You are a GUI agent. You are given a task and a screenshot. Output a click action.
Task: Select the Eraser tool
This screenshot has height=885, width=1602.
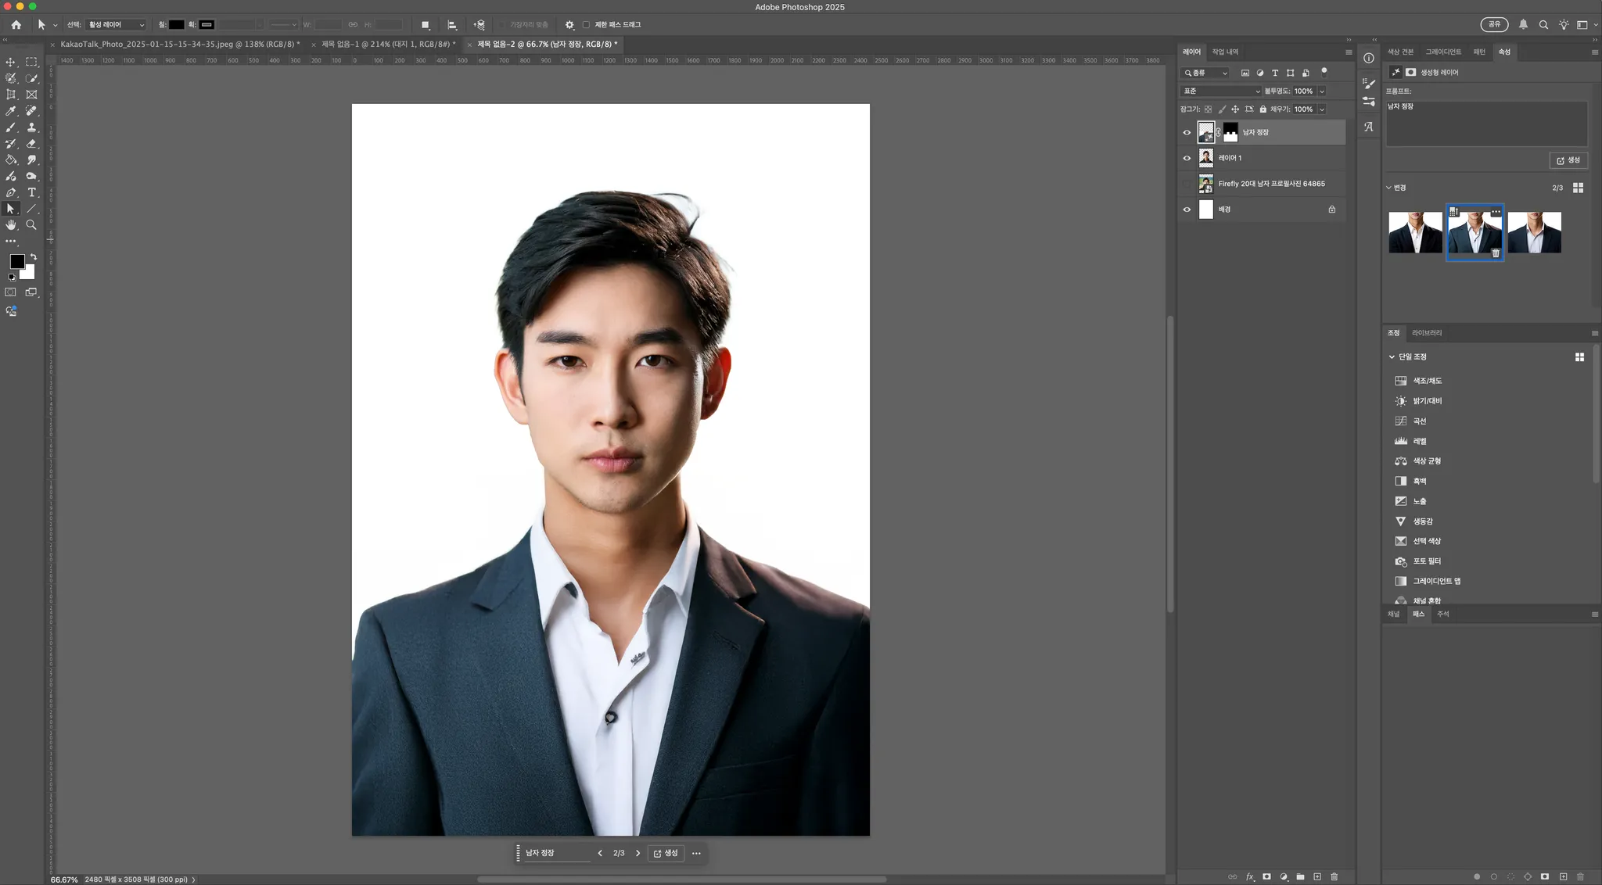coord(31,144)
